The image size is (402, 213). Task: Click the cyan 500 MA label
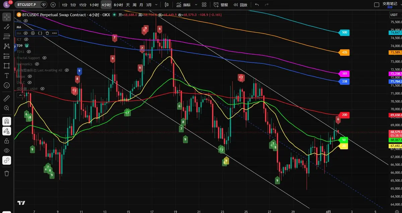(x=344, y=33)
